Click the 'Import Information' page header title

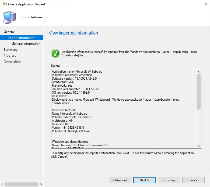(x=34, y=17)
